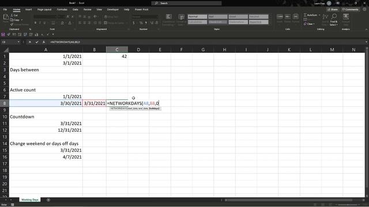Switch to the Formulas tab
Screen dimensions: 369x207
62,9
